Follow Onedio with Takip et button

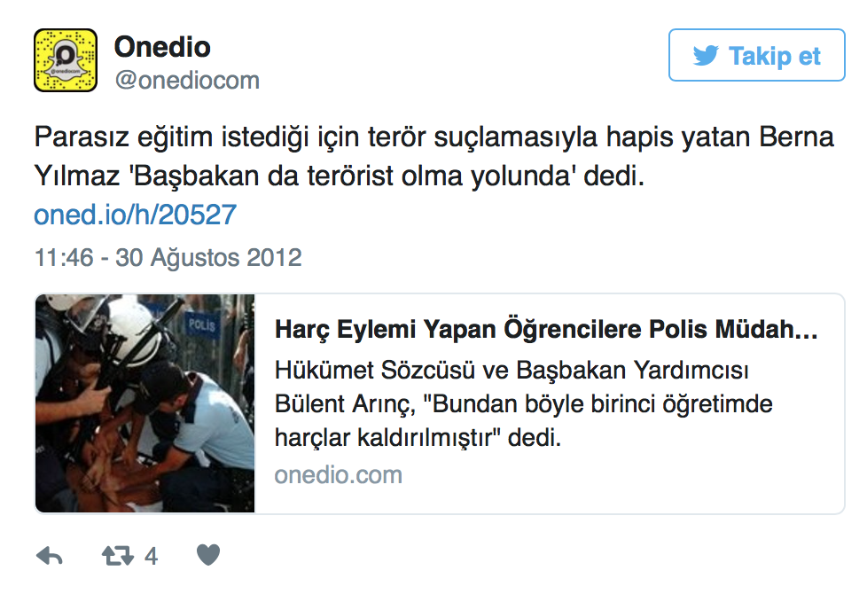tap(756, 55)
